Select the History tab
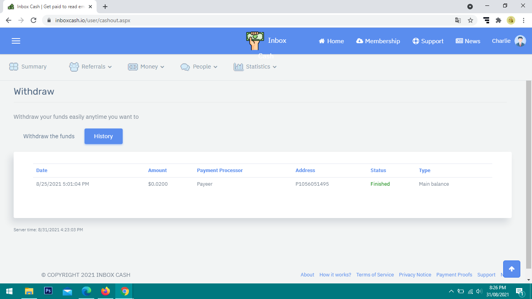This screenshot has height=299, width=532. 104,136
